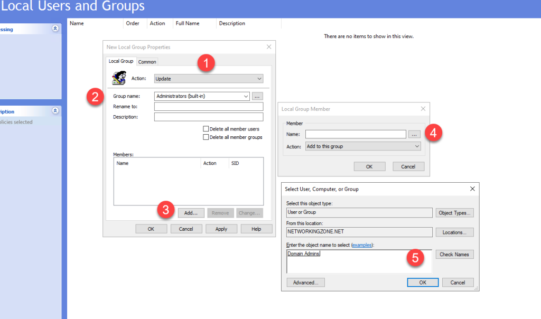Open the Add to this group dropdown
Screen dimensions: 541x319
click(x=417, y=146)
